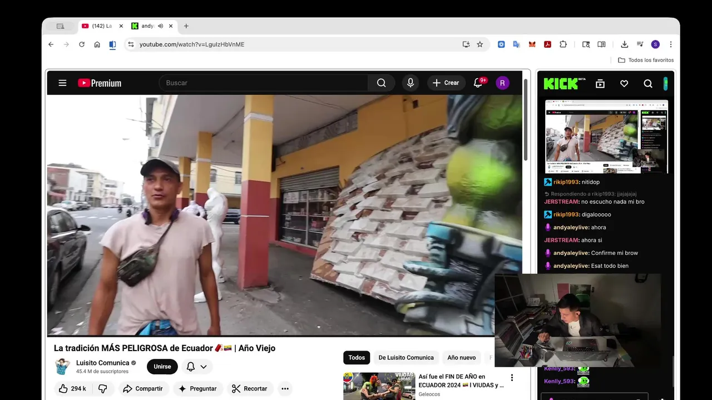
Task: Open the translate extension icon
Action: (517, 44)
